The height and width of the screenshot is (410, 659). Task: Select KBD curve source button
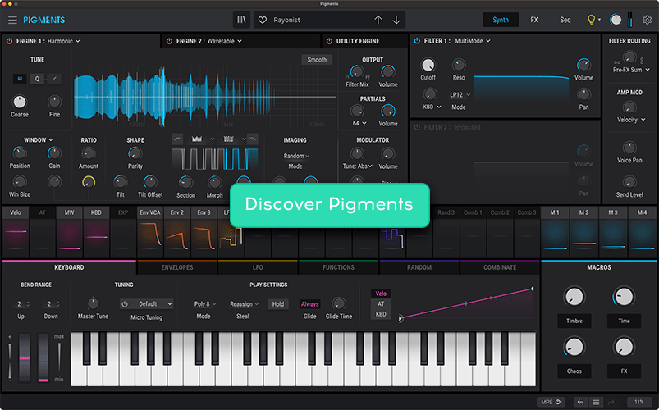[x=381, y=314]
